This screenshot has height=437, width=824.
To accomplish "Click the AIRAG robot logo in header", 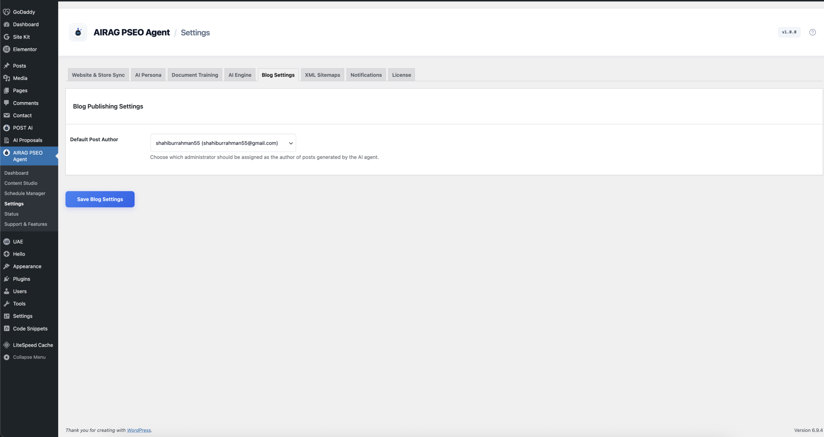I will [78, 32].
